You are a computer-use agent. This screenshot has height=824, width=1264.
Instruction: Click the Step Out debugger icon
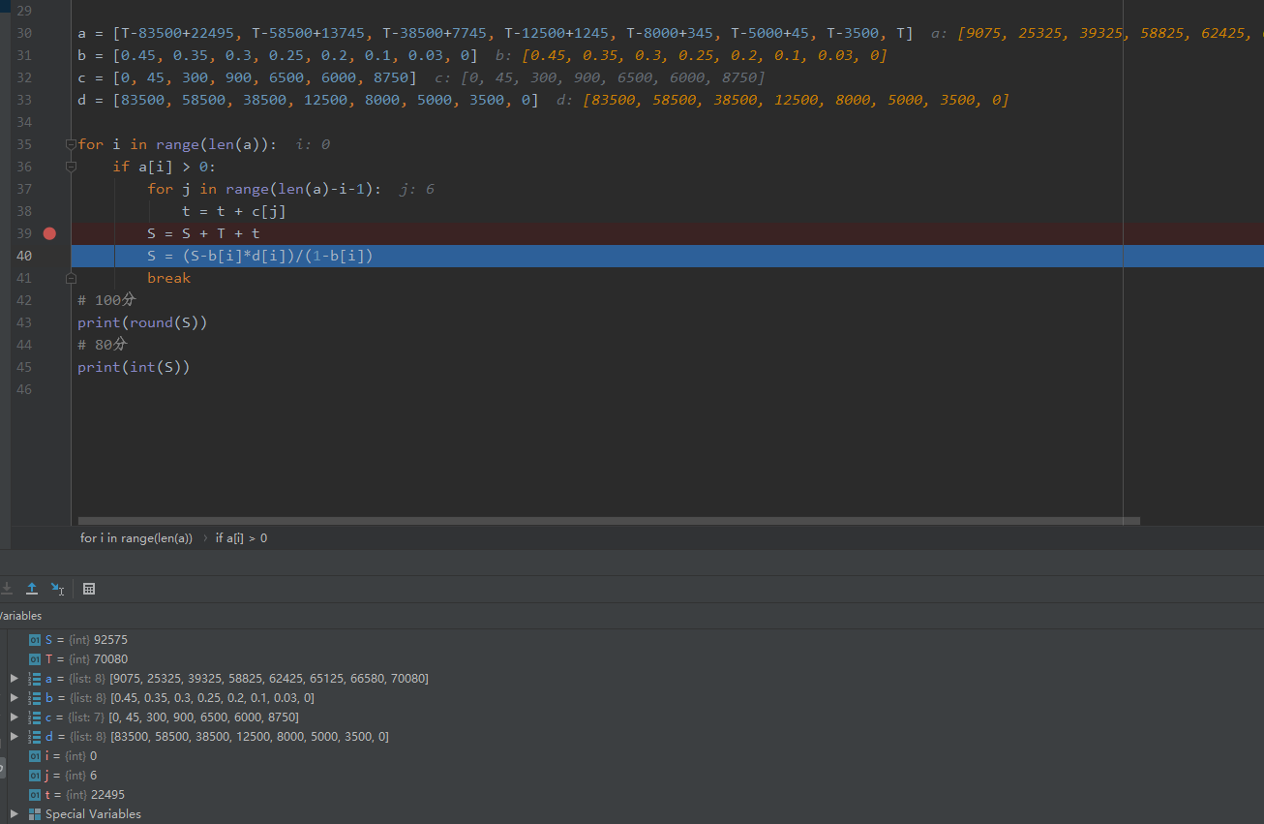click(32, 588)
